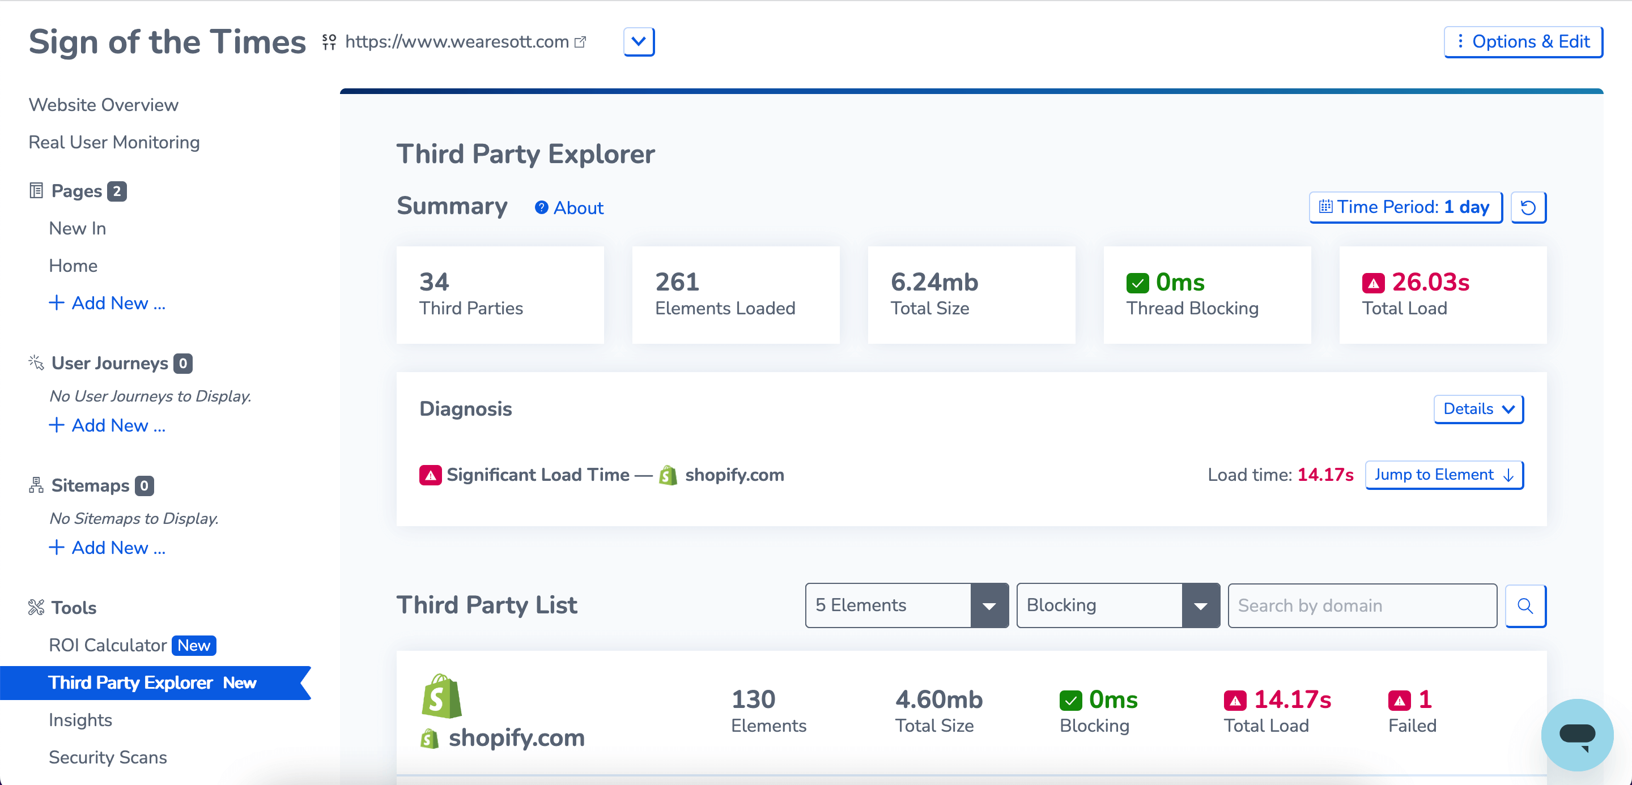Expand the Details dropdown in Diagnosis section

(x=1479, y=408)
